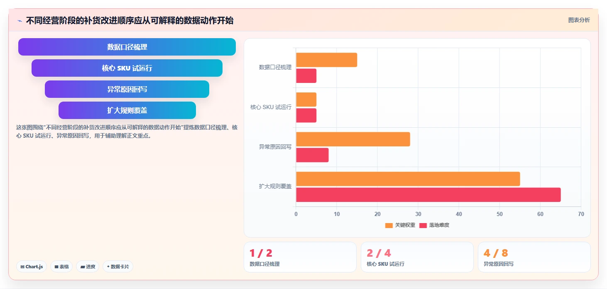Toggle the 落地难度 legend swatch

coord(423,225)
